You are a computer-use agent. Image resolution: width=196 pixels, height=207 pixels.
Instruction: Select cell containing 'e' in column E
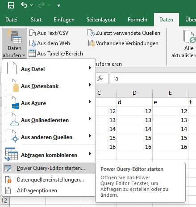(170, 102)
